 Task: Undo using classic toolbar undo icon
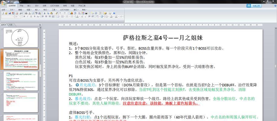point(60,13)
